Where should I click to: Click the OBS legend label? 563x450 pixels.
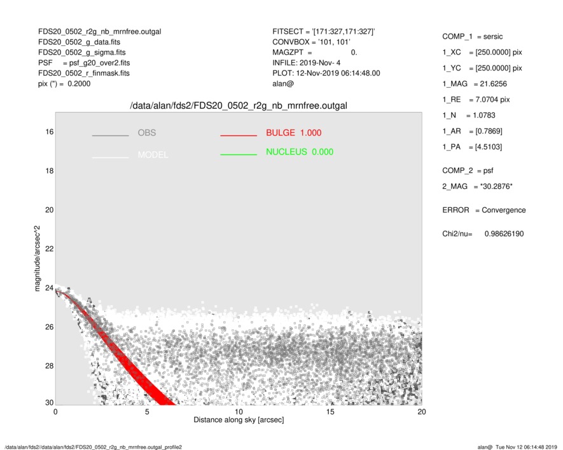[147, 133]
